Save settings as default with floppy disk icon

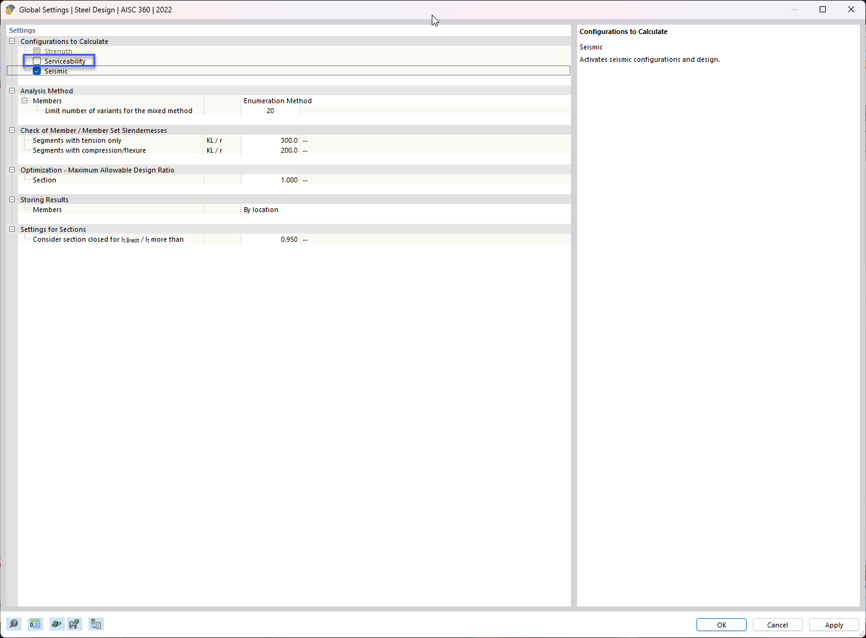point(74,624)
